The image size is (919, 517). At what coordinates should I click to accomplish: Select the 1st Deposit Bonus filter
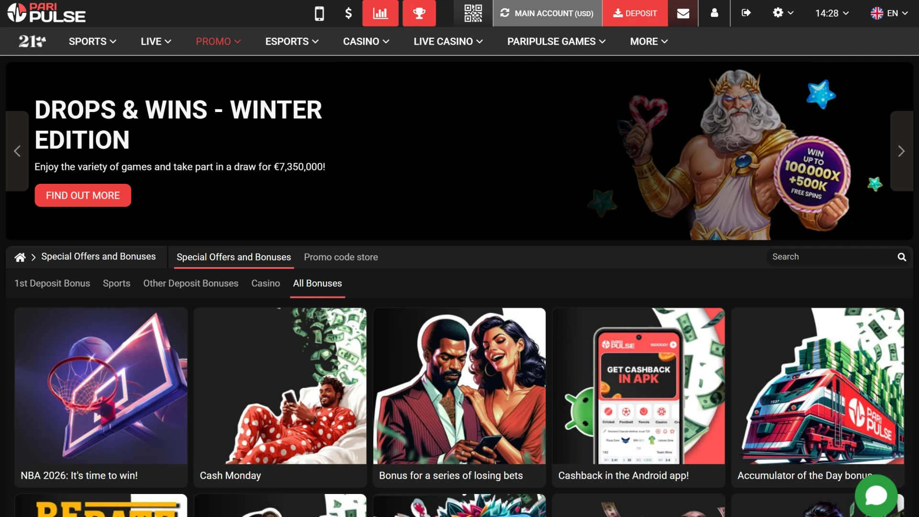52,283
